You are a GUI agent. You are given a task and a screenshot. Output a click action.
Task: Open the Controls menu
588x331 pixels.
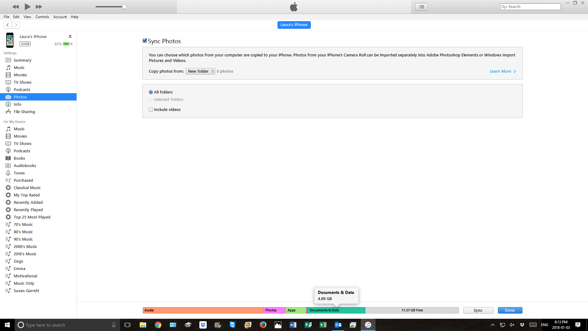(x=42, y=17)
